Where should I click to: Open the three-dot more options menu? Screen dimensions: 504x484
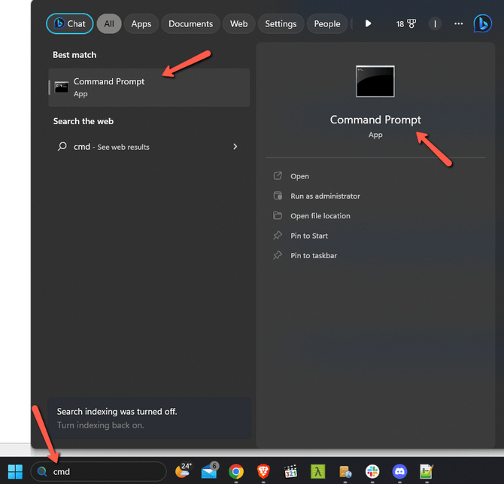pos(457,24)
